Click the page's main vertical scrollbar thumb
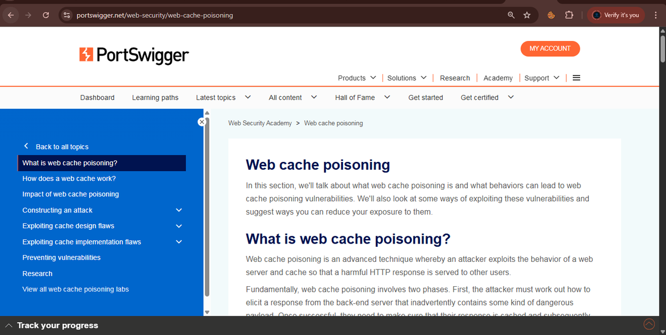 tap(662, 48)
